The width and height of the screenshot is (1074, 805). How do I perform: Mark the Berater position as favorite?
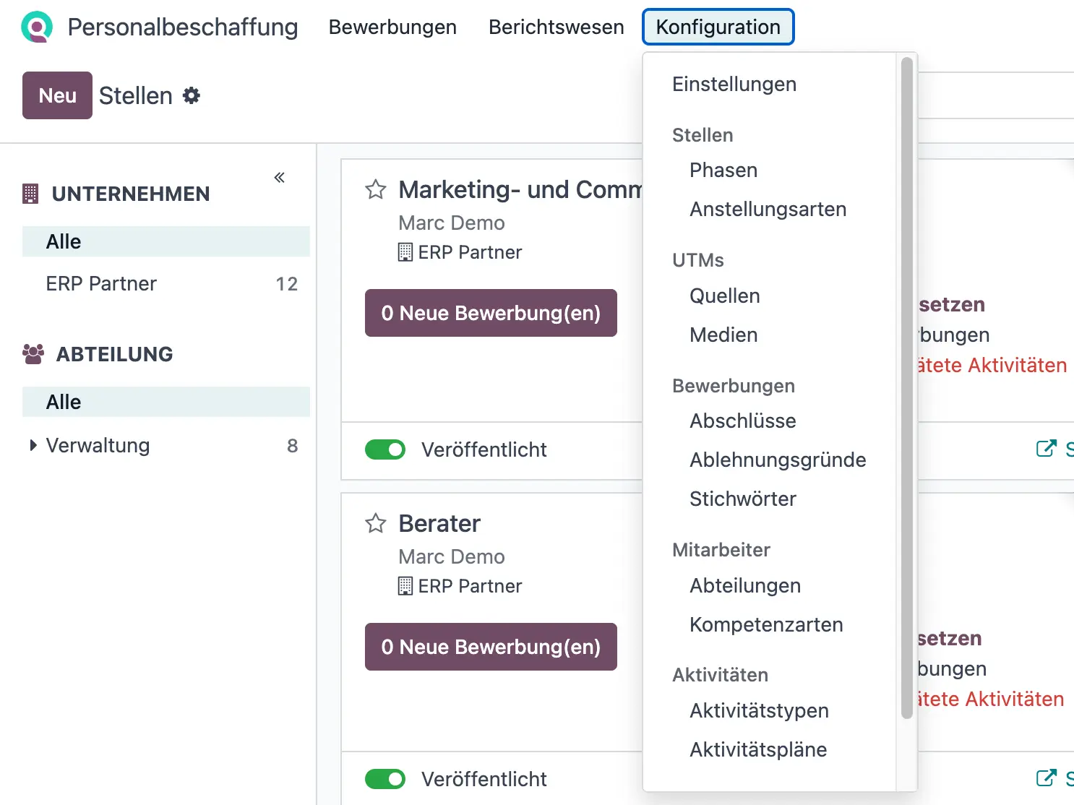tap(376, 523)
